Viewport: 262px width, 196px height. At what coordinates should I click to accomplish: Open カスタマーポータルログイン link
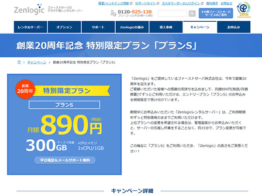pyautogui.click(x=181, y=3)
